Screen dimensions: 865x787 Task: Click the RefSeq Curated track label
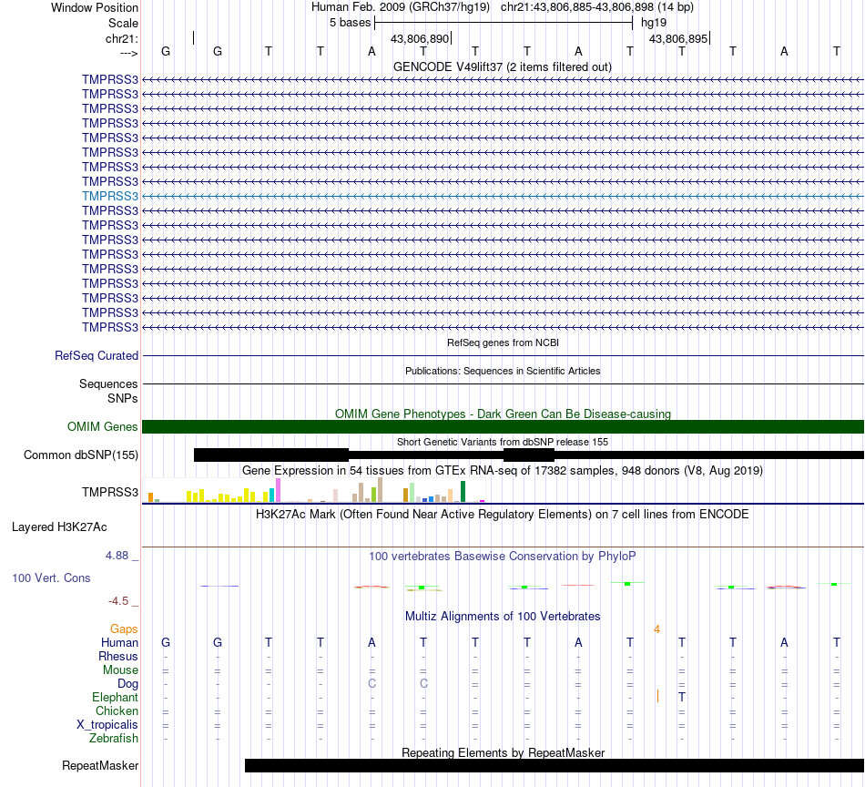(x=96, y=355)
